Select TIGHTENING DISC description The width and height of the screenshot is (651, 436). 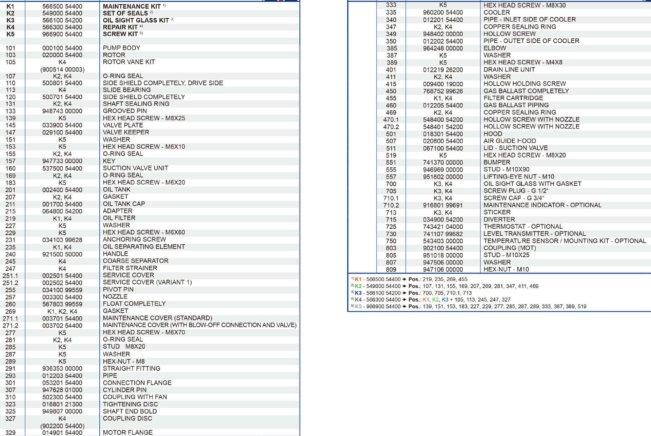coord(130,404)
